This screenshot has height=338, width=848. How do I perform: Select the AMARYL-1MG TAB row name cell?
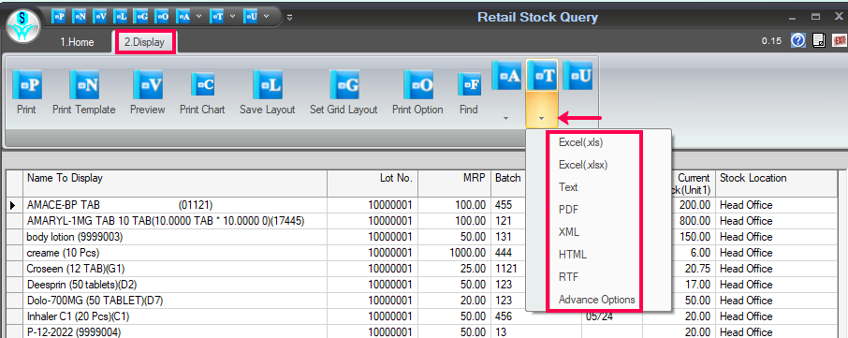pyautogui.click(x=175, y=221)
